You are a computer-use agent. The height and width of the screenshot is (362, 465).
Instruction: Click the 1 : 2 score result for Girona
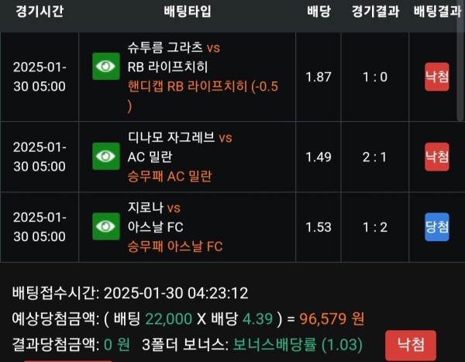(x=375, y=227)
